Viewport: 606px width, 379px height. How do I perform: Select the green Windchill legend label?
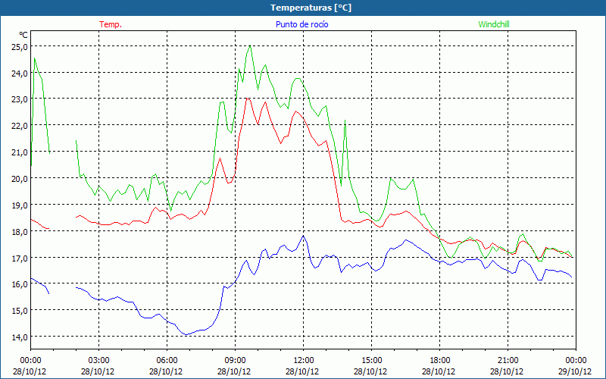(494, 24)
